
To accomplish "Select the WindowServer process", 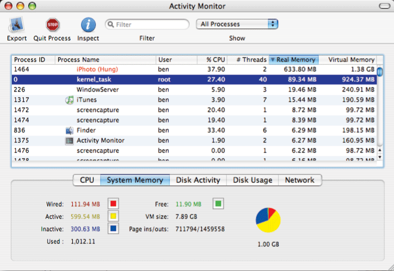I will (x=98, y=90).
